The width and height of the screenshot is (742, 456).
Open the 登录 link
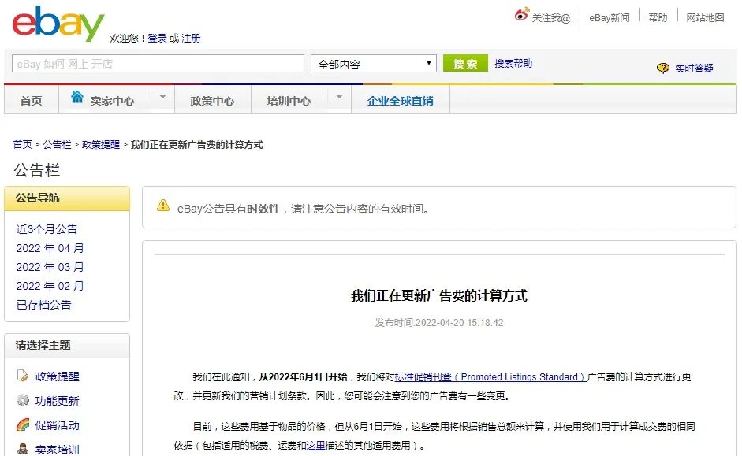[x=157, y=38]
